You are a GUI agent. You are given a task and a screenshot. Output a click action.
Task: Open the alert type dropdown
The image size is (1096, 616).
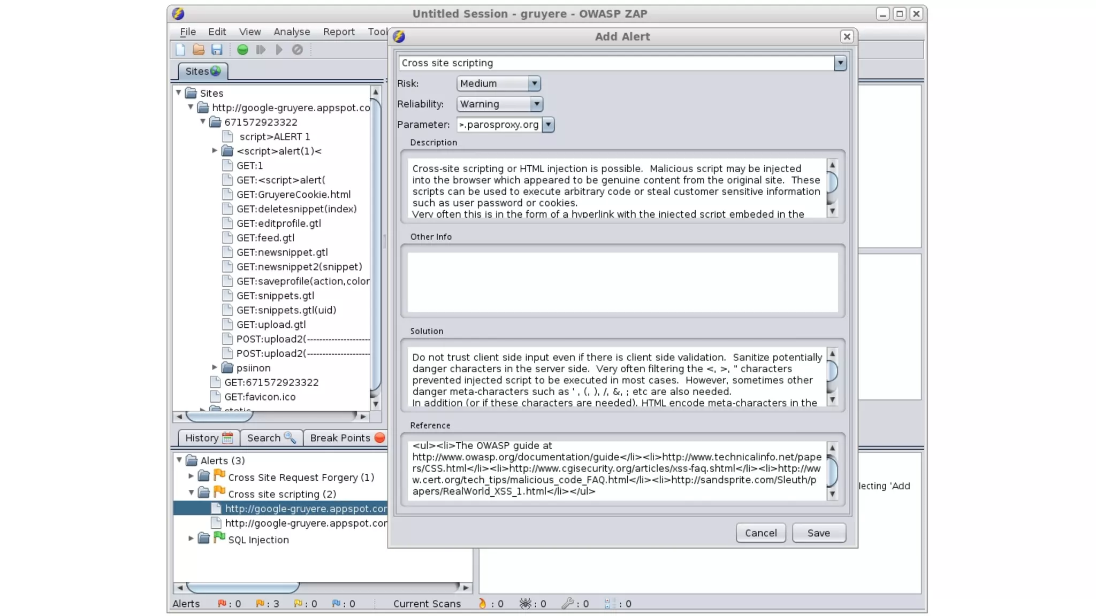tap(840, 63)
